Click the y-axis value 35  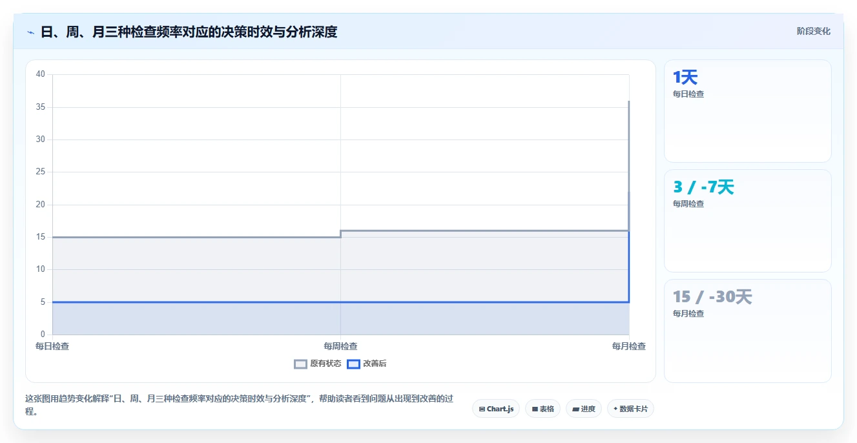[x=41, y=107]
